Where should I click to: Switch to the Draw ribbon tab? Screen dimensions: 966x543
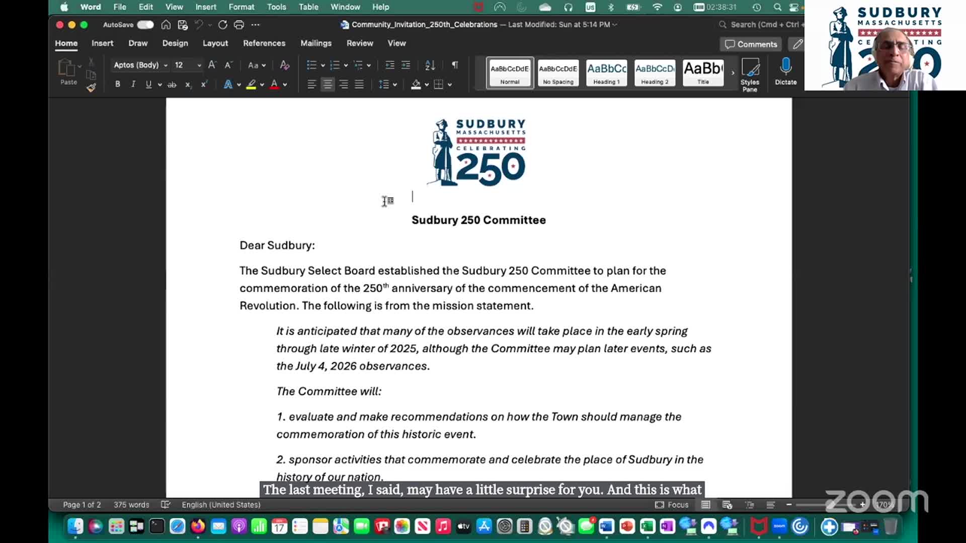(x=138, y=43)
